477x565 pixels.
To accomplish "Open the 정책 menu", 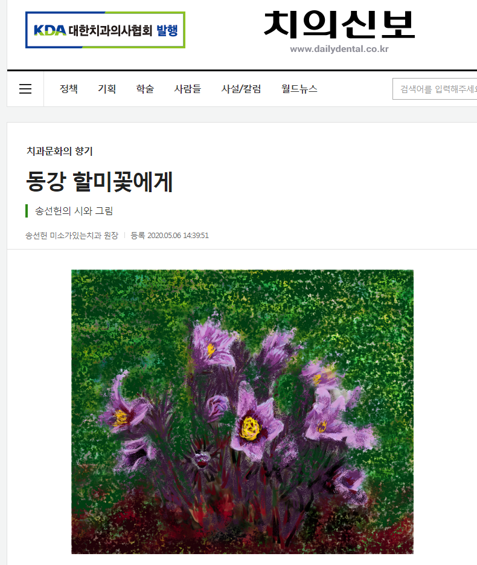I will coord(68,89).
